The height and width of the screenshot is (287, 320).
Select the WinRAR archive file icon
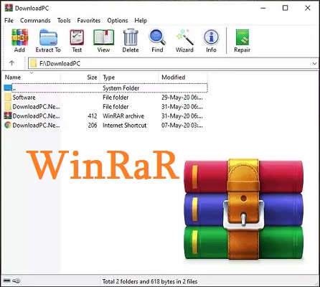(8, 116)
